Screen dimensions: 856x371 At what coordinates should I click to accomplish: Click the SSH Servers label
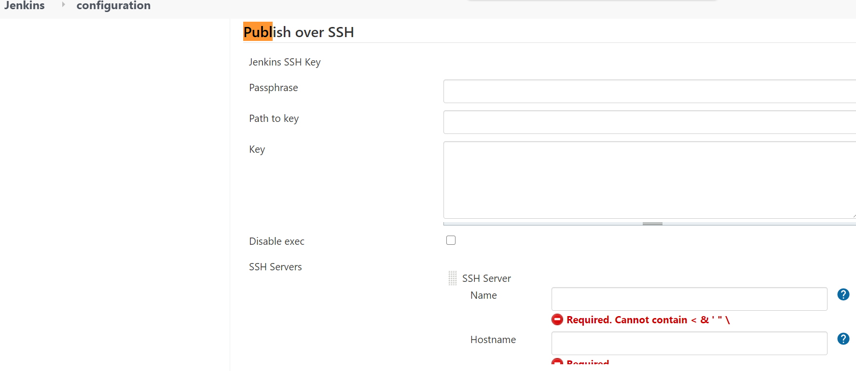(276, 267)
